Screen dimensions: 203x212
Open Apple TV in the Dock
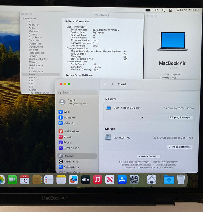tap(86, 180)
